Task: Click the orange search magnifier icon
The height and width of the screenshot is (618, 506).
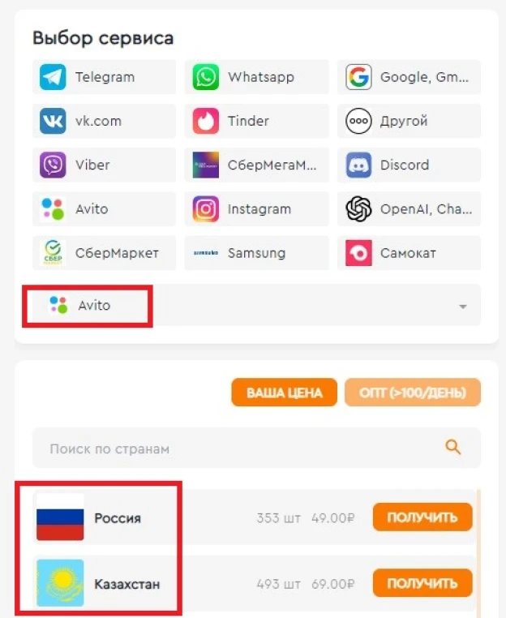Action: (452, 448)
